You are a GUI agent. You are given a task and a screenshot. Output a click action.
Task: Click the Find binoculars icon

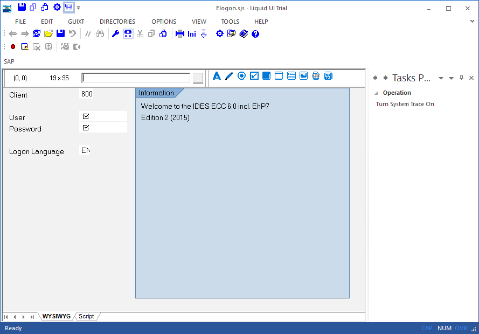[100, 33]
